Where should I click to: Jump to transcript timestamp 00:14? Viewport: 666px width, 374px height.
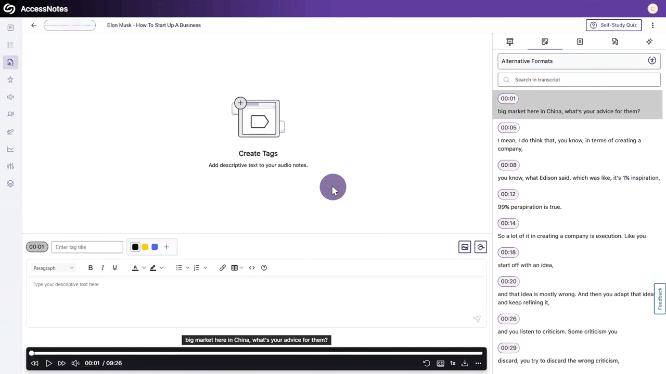point(508,223)
